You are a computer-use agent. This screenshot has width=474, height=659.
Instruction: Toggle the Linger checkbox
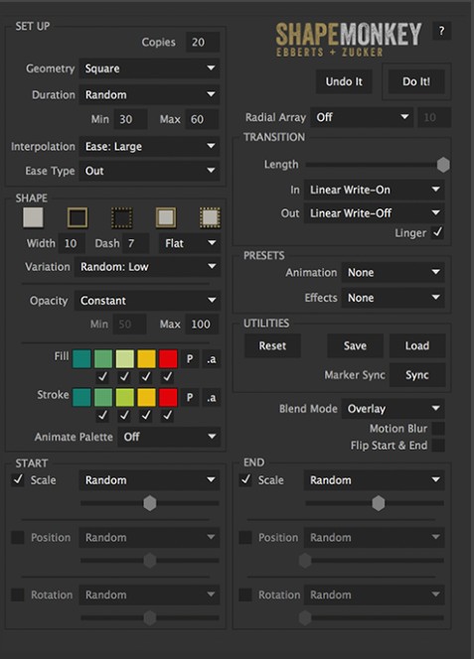pos(438,232)
